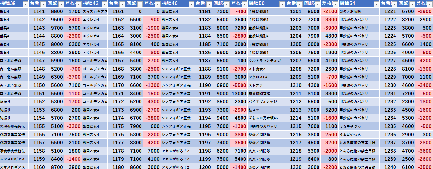The width and height of the screenshot is (433, 169).
Task: Select machine number cell 1147
Action: coord(38,61)
